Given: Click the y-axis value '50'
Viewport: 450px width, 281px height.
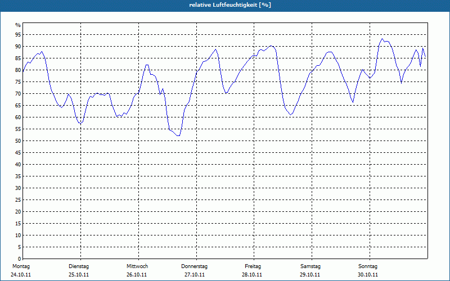Looking at the screenshot, I should tap(18, 141).
